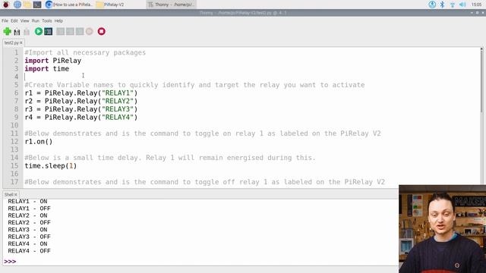Click the Load file toolbar icon
Screen dimensions: 486x273
17,32
